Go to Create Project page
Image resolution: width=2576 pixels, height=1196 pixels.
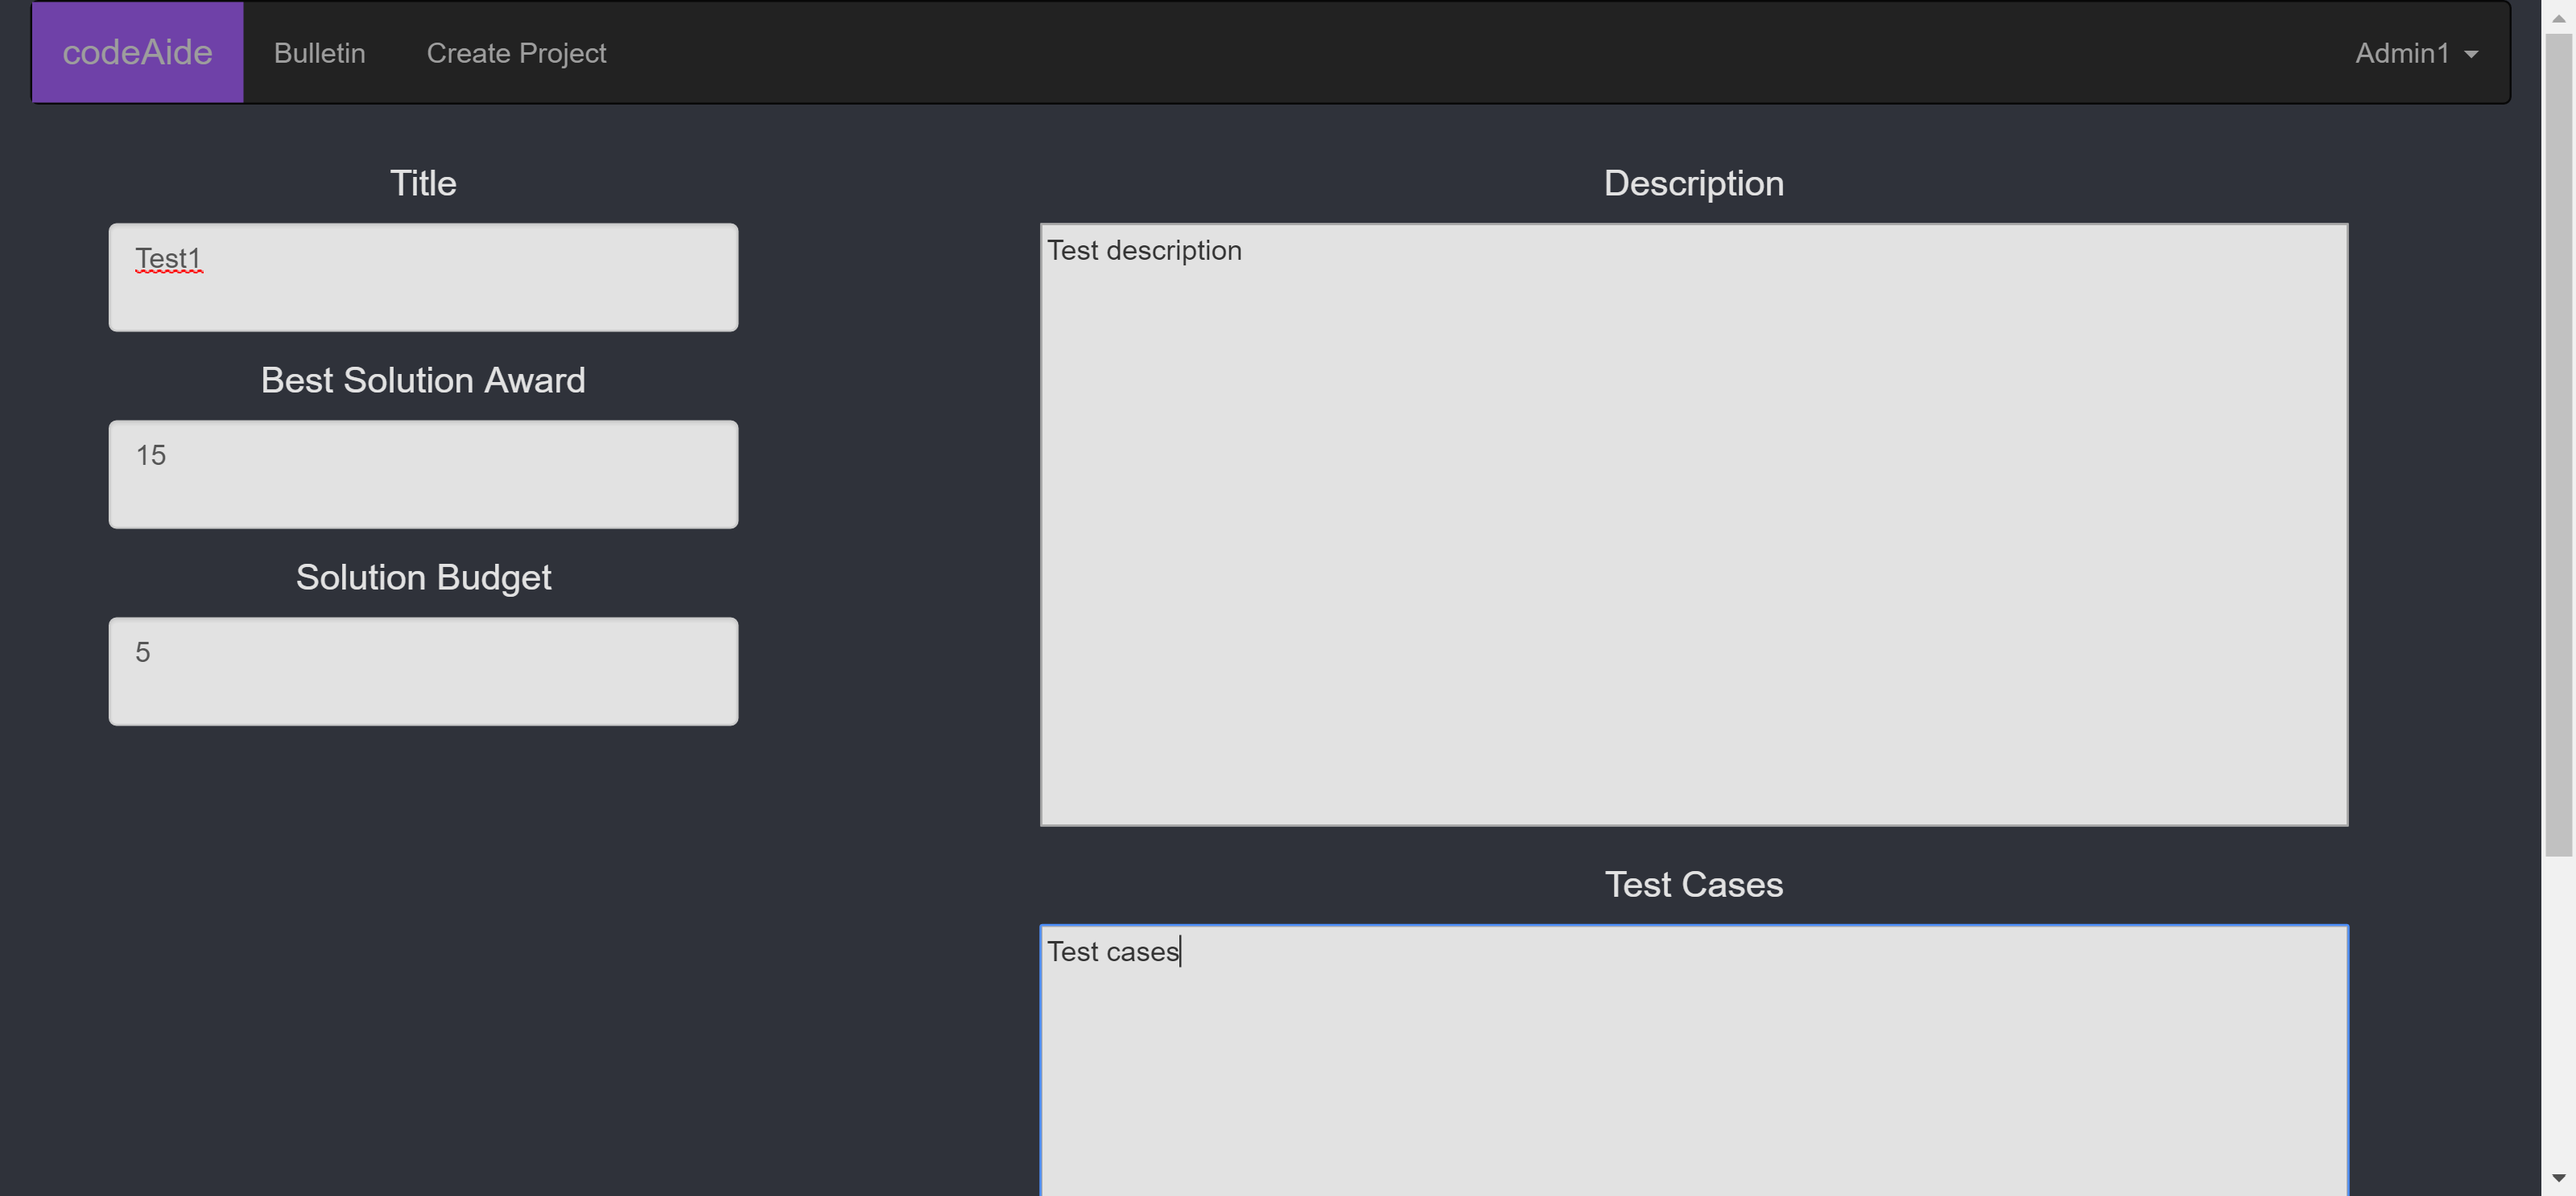(x=516, y=53)
